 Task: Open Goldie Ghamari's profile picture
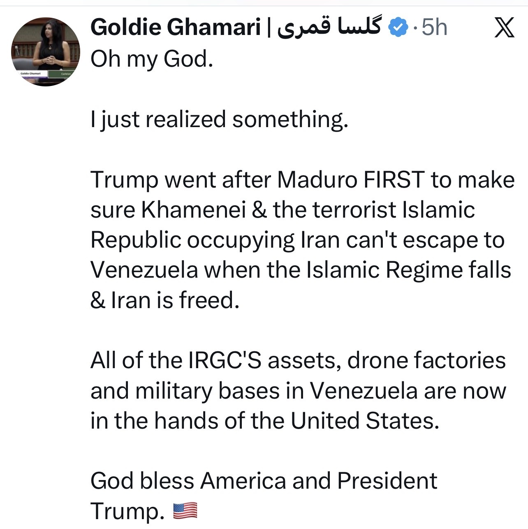point(45,51)
